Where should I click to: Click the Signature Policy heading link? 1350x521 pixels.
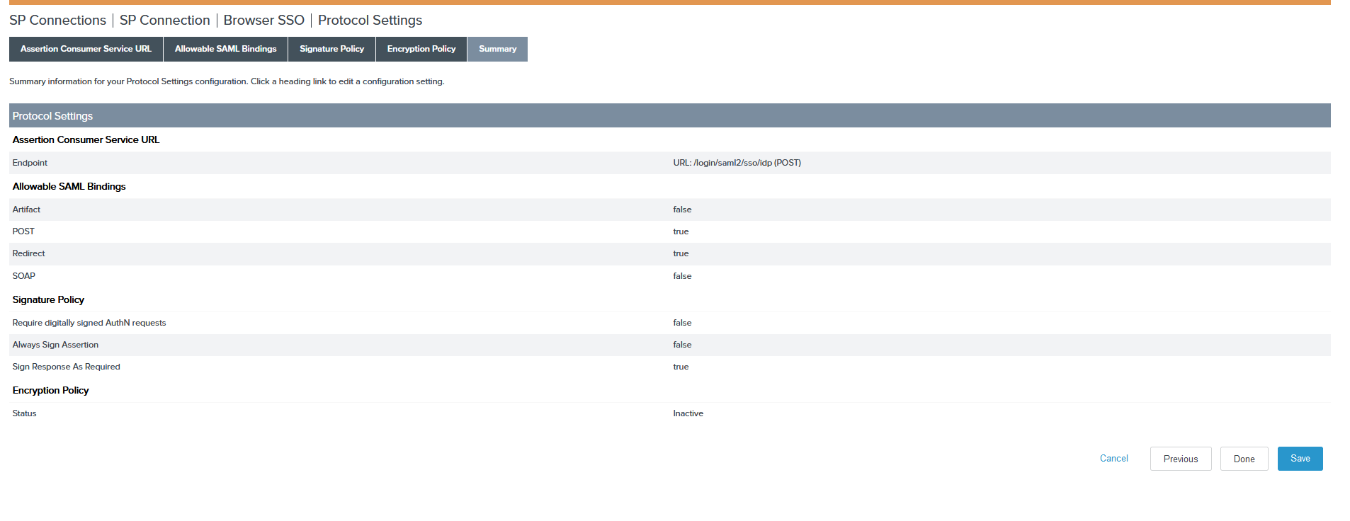pyautogui.click(x=48, y=299)
